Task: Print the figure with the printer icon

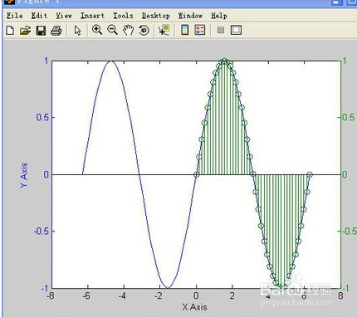Action: (x=56, y=30)
